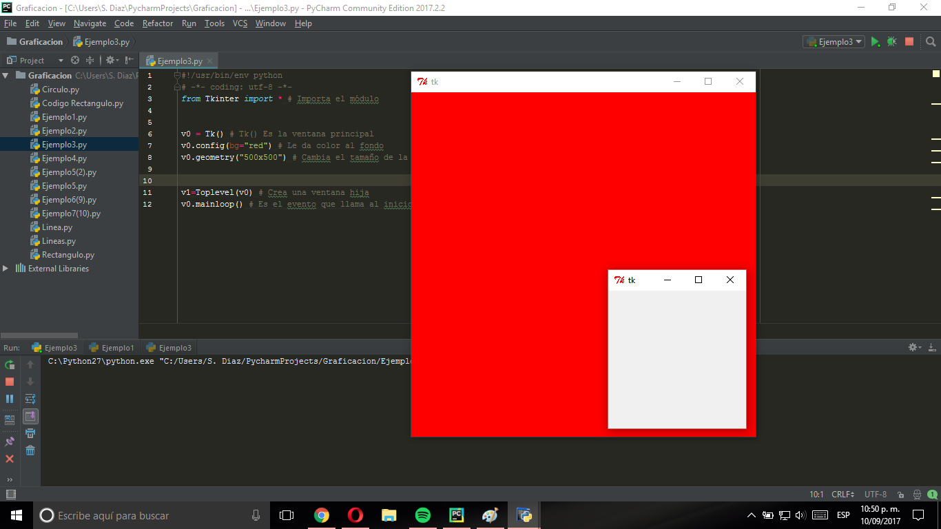Open PyCharm from the taskbar
The height and width of the screenshot is (529, 941).
point(456,515)
